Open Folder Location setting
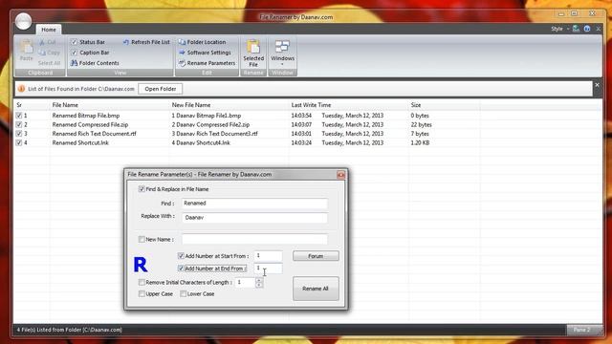Viewport: 612px width, 344px height. pos(202,42)
